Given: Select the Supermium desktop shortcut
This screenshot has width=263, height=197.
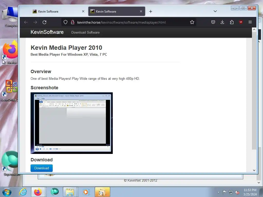Looking at the screenshot, I should 10,163.
